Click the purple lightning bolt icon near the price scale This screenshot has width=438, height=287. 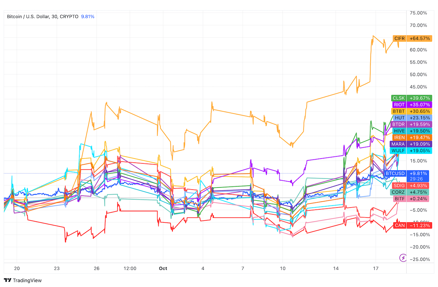click(404, 258)
